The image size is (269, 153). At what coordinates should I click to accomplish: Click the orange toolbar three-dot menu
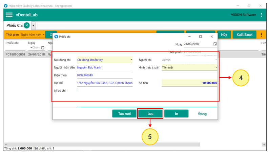point(261,35)
